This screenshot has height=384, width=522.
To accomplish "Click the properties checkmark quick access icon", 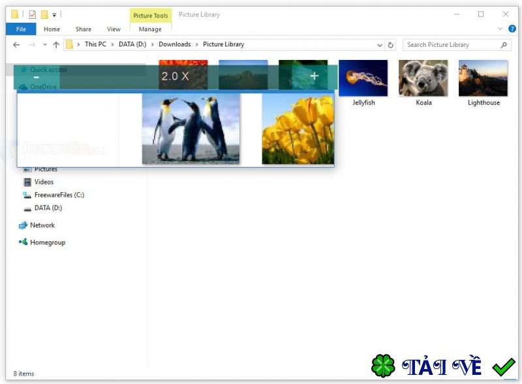I will pyautogui.click(x=32, y=14).
